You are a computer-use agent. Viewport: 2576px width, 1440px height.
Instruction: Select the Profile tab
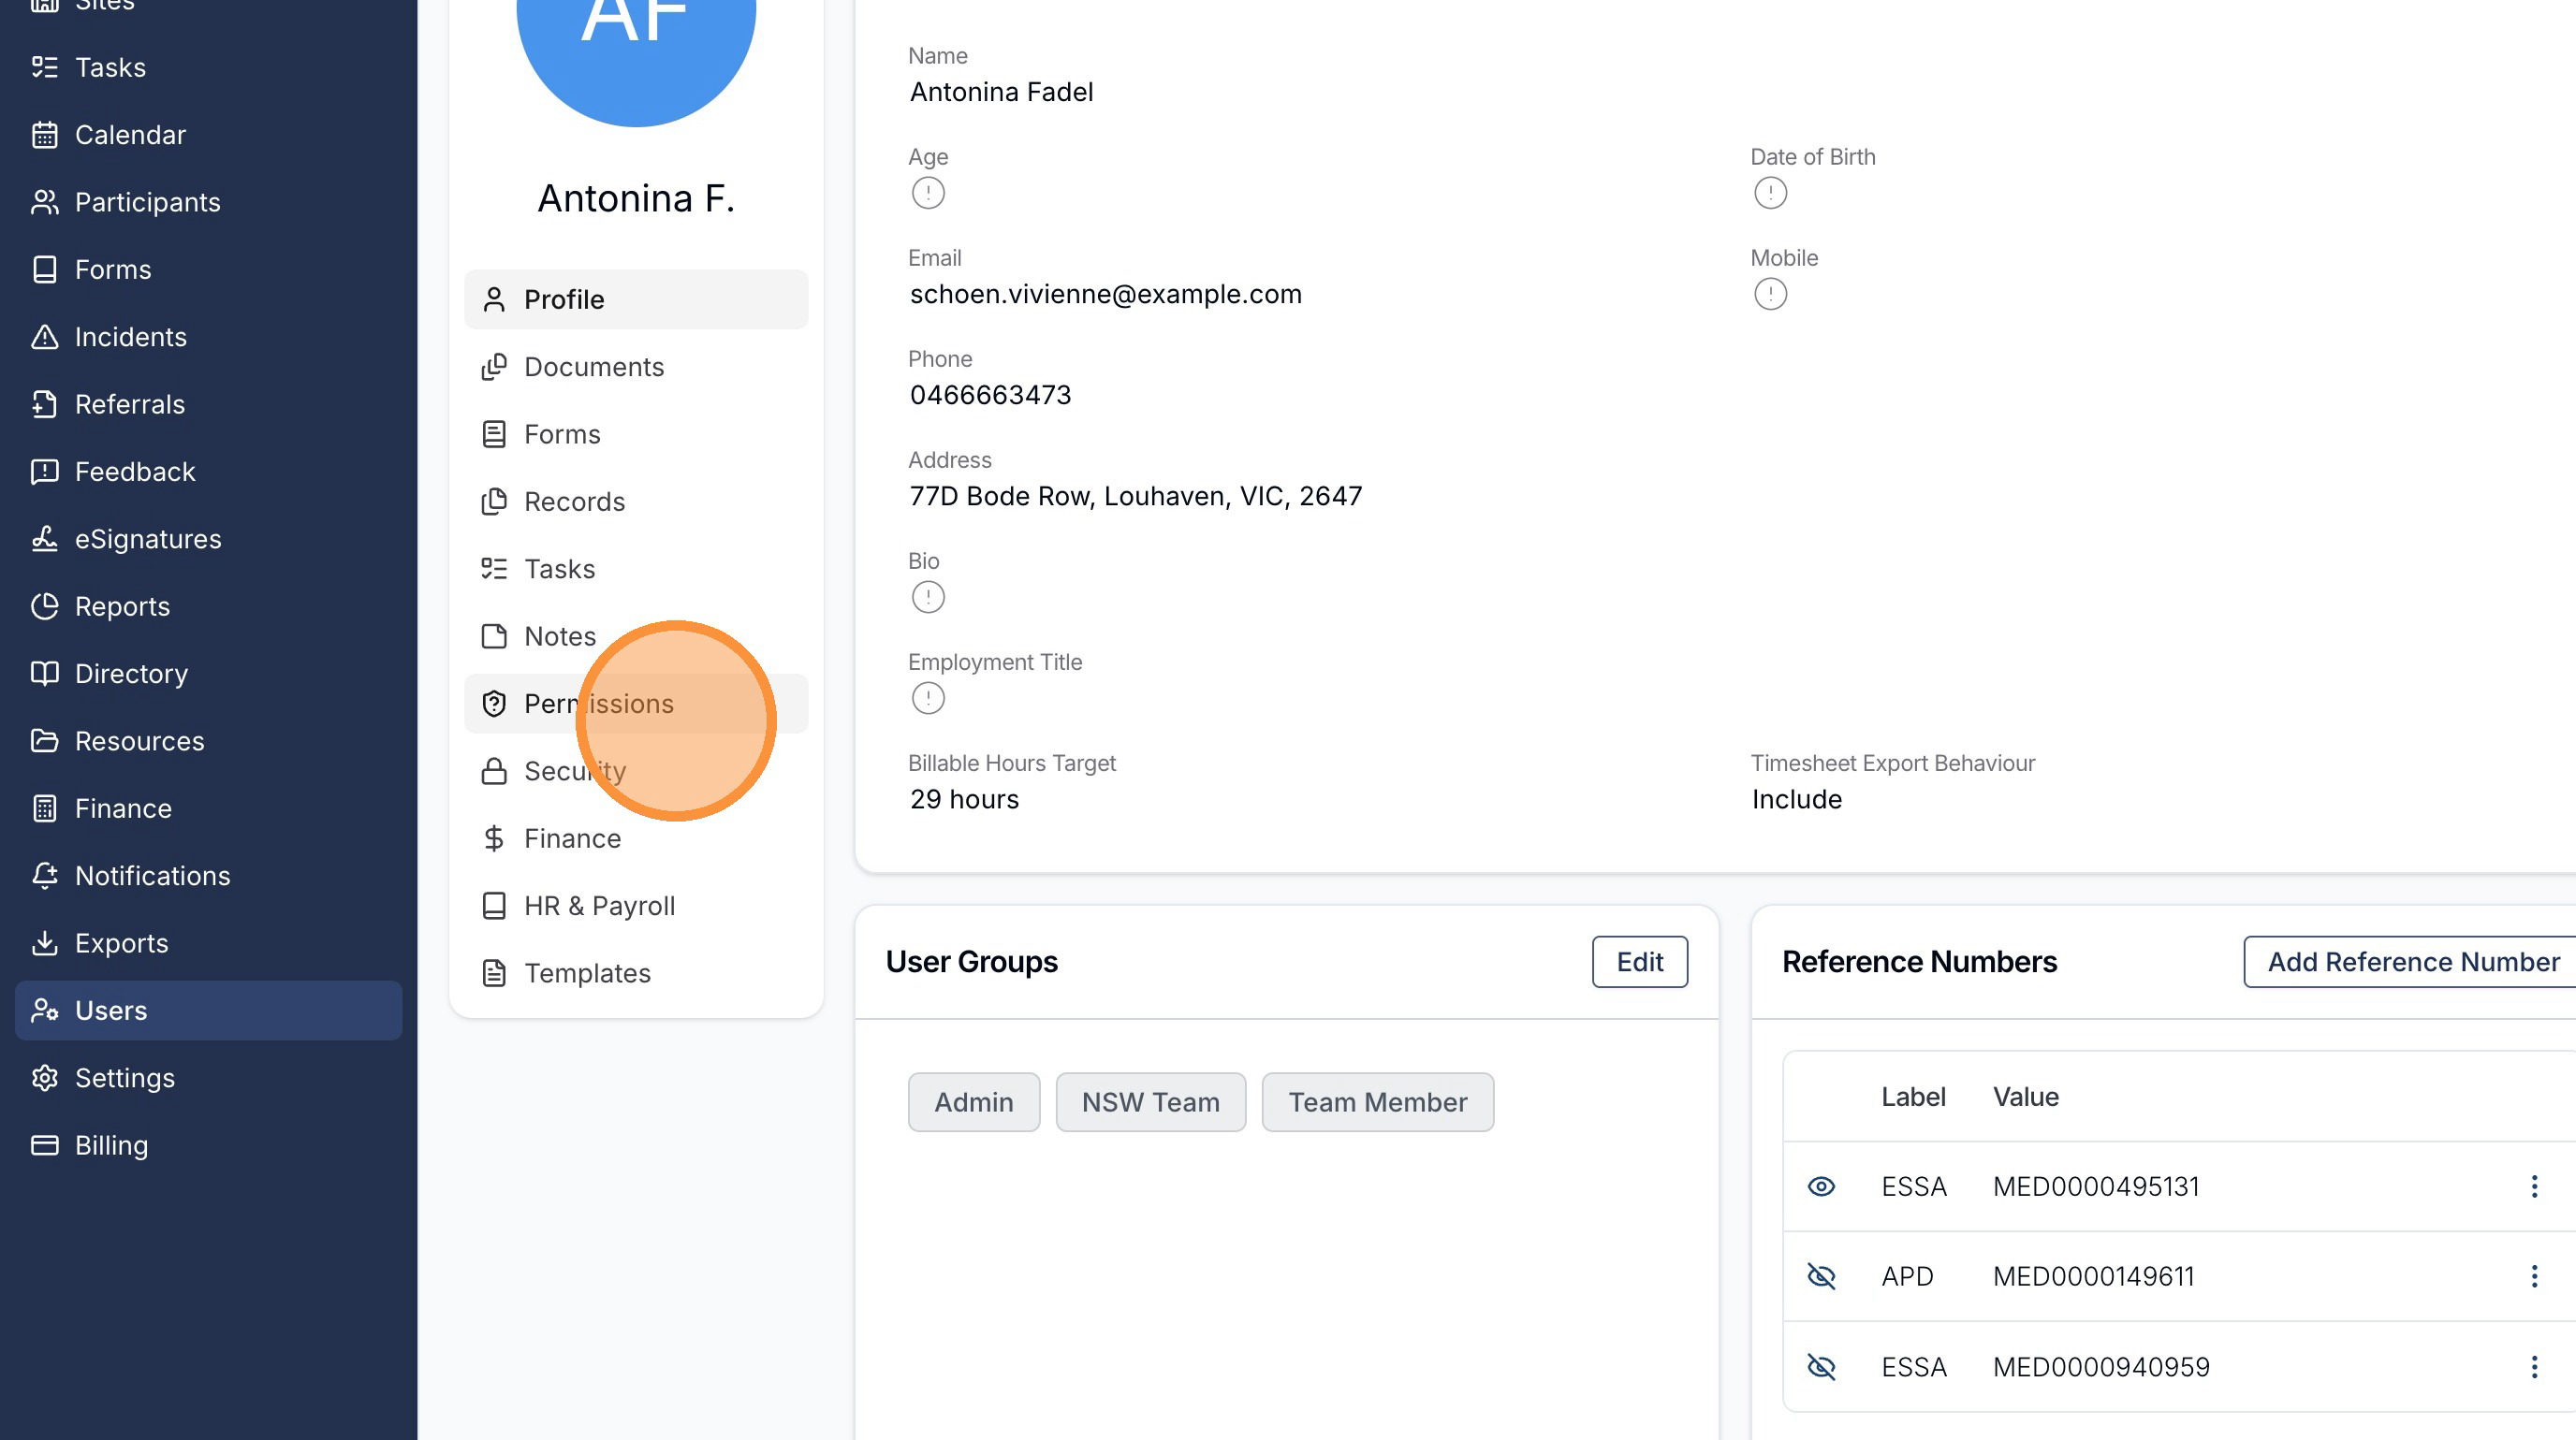[x=636, y=299]
